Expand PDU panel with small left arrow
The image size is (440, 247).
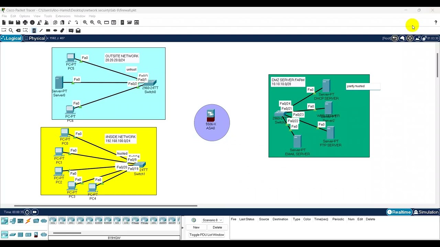click(x=183, y=227)
